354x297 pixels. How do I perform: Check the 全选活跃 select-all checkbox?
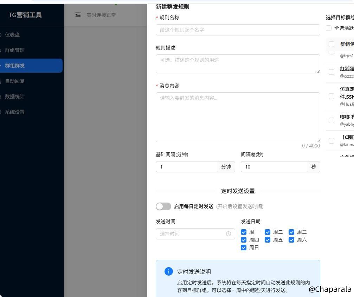pyautogui.click(x=329, y=28)
